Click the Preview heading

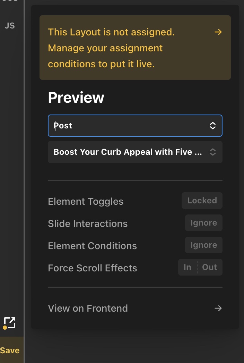[76, 98]
